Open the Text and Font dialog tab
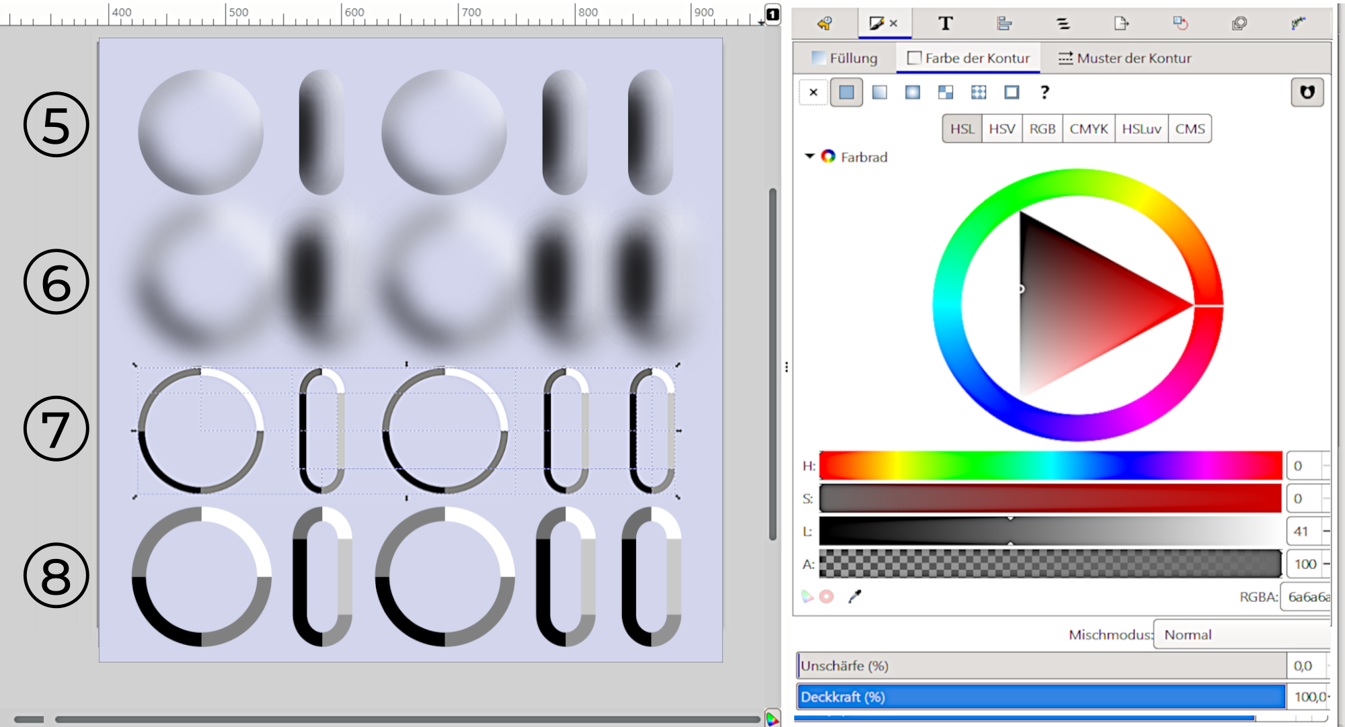This screenshot has height=727, width=1345. coord(945,24)
